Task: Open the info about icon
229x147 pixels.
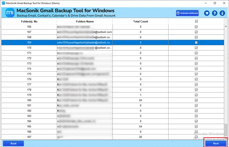Action: [222, 13]
